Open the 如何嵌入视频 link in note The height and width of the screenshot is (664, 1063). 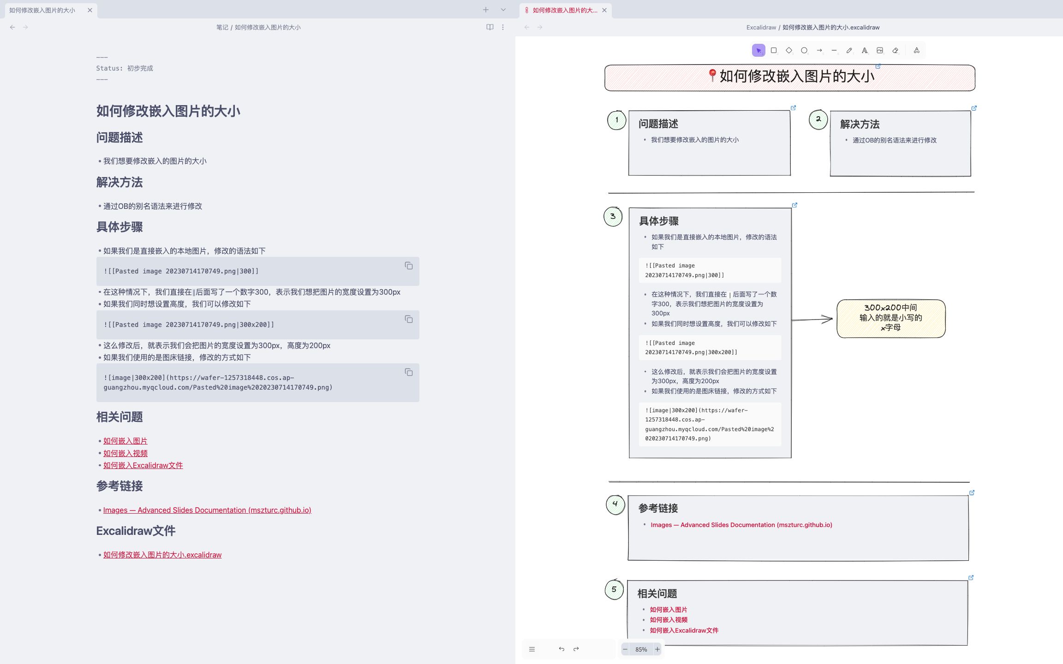(125, 453)
